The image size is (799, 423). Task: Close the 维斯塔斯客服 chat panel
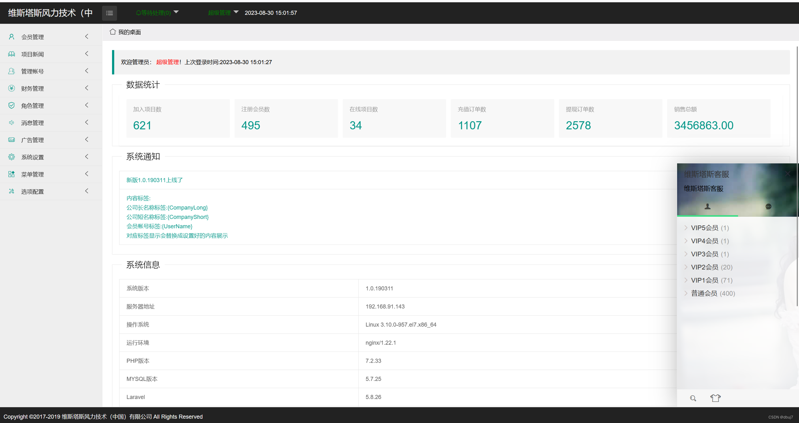click(788, 174)
